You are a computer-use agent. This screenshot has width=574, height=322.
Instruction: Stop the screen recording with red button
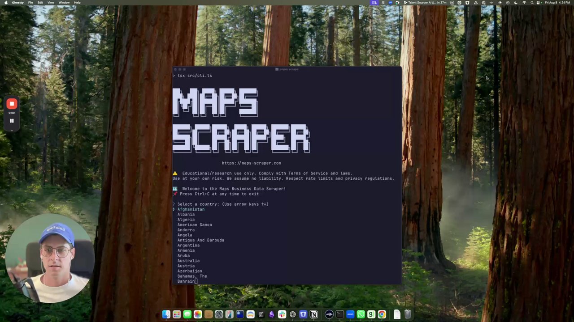tap(12, 104)
